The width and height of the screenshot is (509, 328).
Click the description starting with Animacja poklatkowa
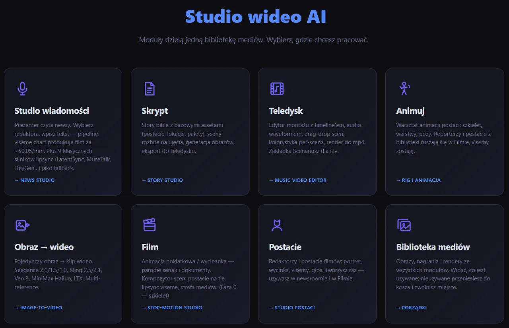[x=189, y=279]
